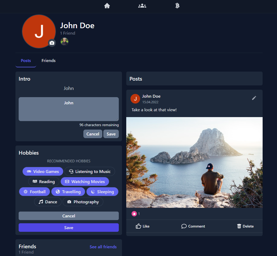
Task: Toggle the Travelling hobby chip
Action: (x=68, y=192)
